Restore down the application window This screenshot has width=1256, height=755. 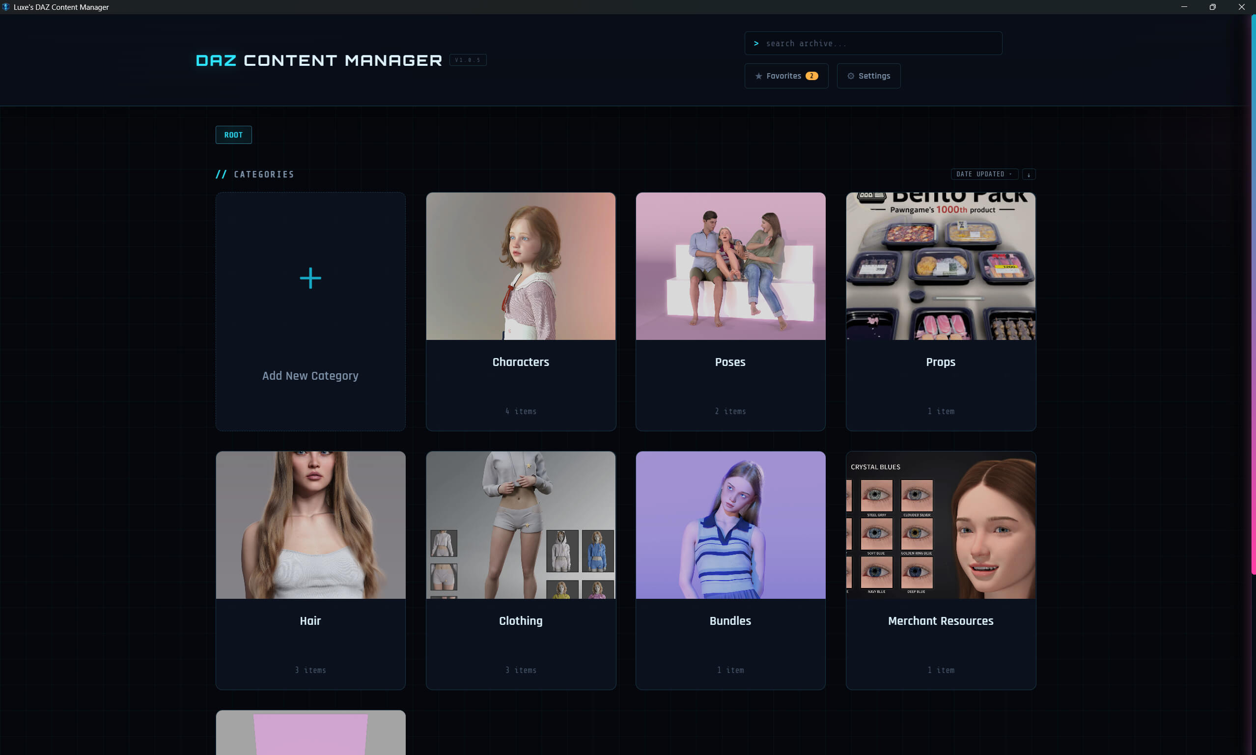pos(1212,7)
